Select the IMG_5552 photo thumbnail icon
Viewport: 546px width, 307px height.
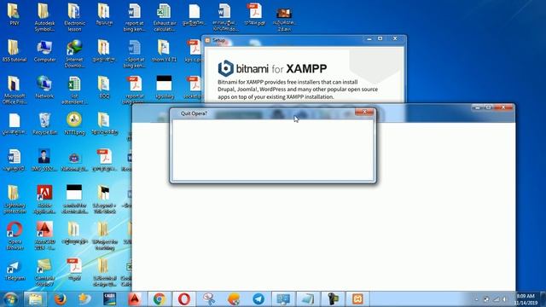tap(44, 160)
